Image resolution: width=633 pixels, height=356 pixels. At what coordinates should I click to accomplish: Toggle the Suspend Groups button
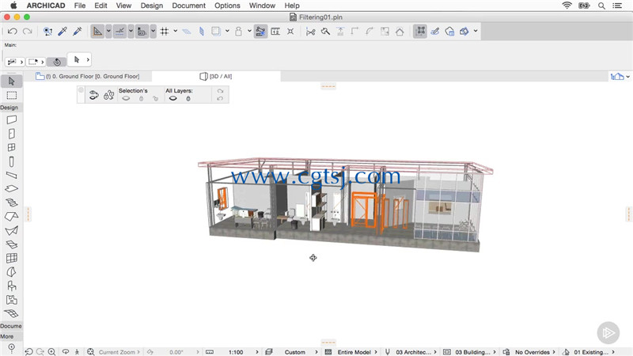420,32
